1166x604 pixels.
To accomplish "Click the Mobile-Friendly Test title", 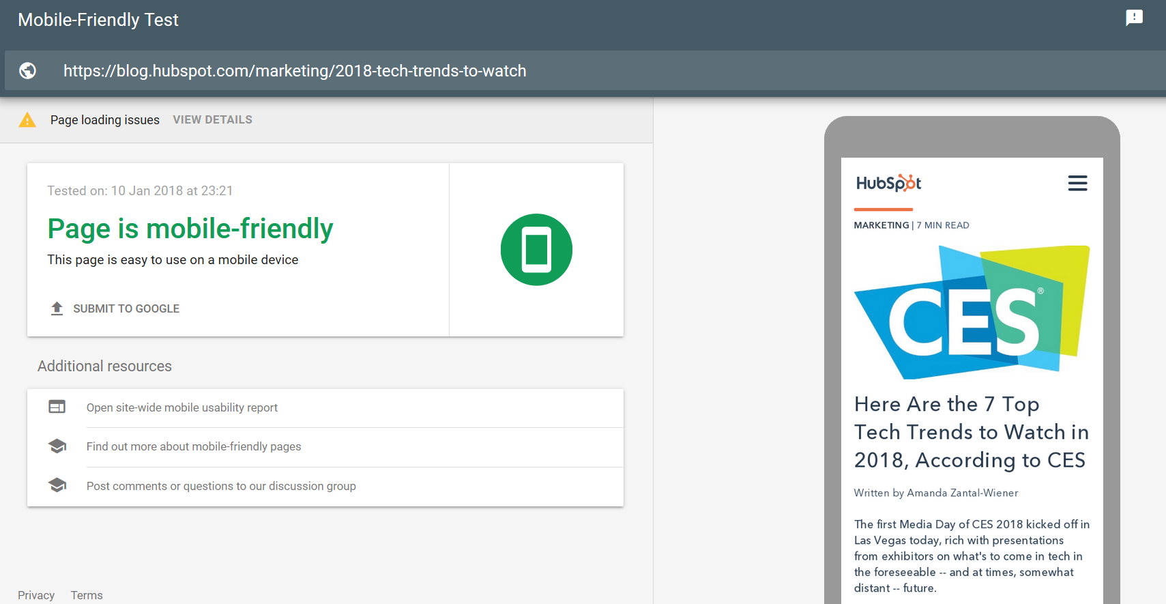I will click(x=98, y=20).
